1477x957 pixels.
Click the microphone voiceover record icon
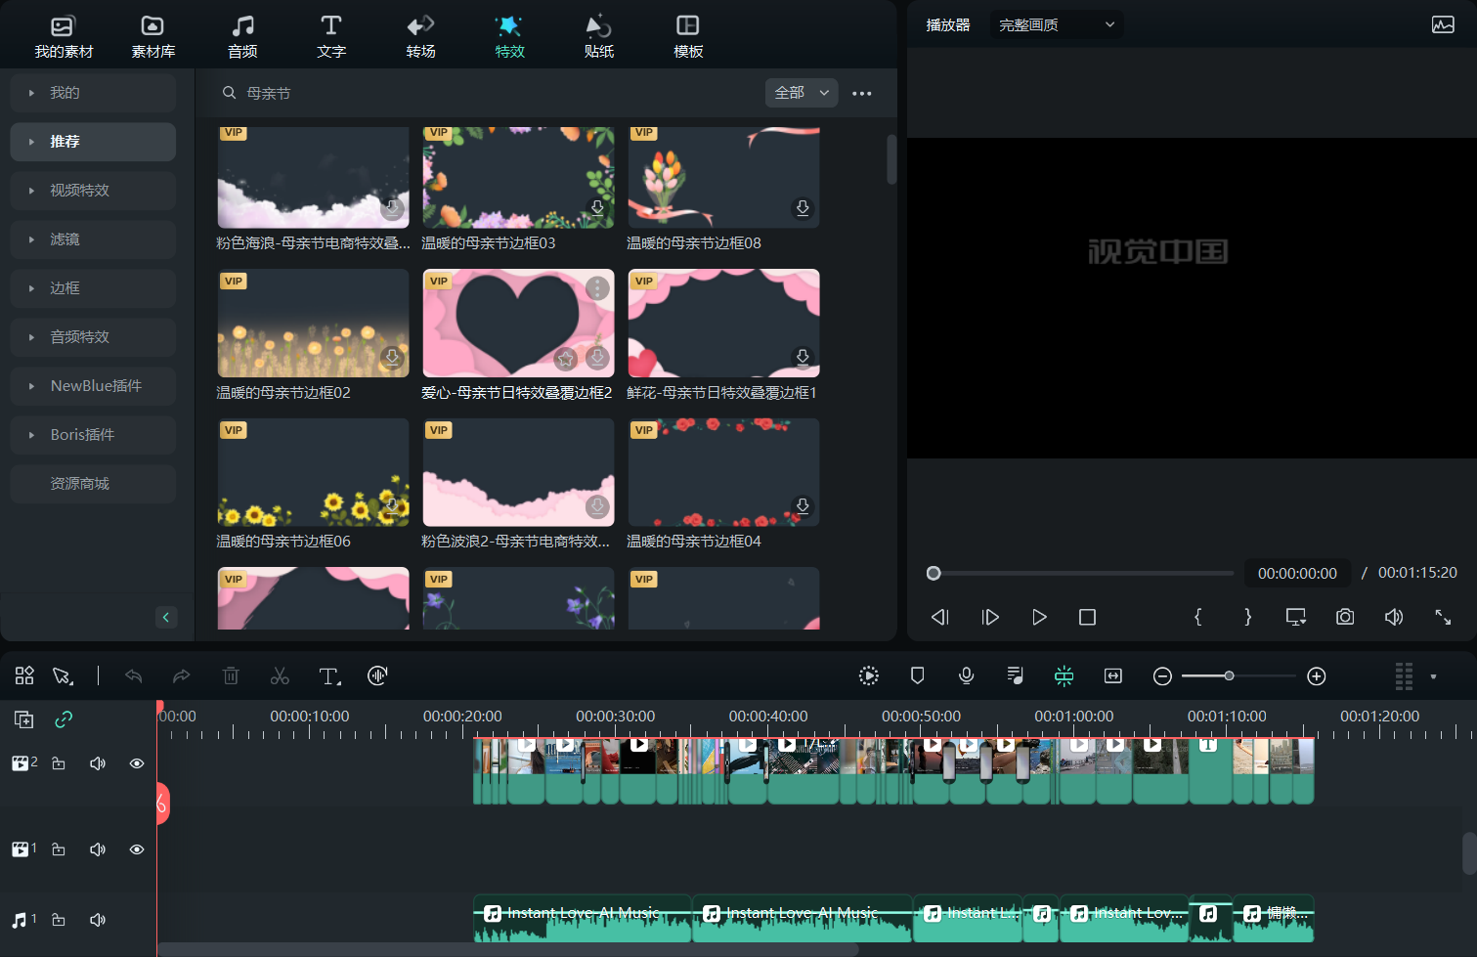click(966, 675)
